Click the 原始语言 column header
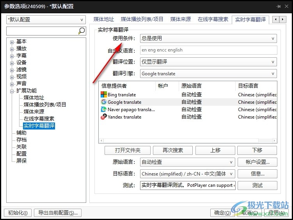This screenshot has height=220, width=293. pyautogui.click(x=207, y=86)
